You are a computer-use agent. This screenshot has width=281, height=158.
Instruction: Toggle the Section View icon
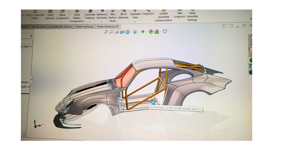[x=122, y=32]
